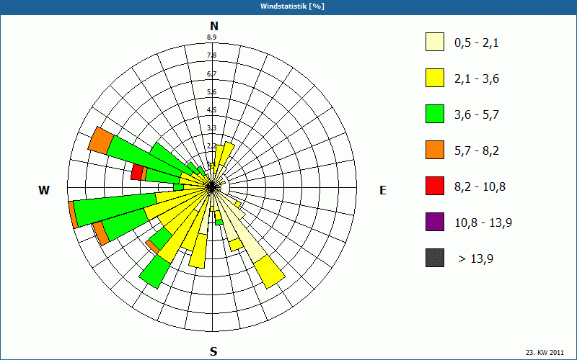The width and height of the screenshot is (577, 360).
Task: Click the '23. KW 2011' date label
Action: (x=545, y=353)
